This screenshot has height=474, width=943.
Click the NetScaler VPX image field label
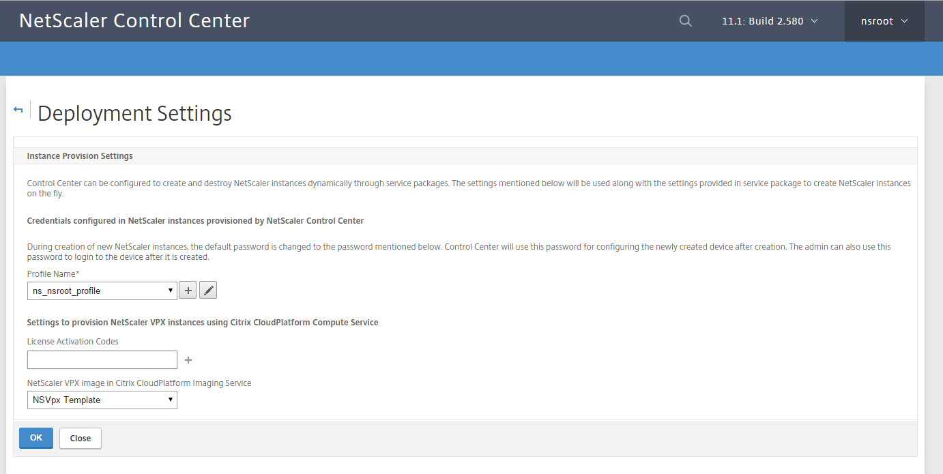point(139,383)
